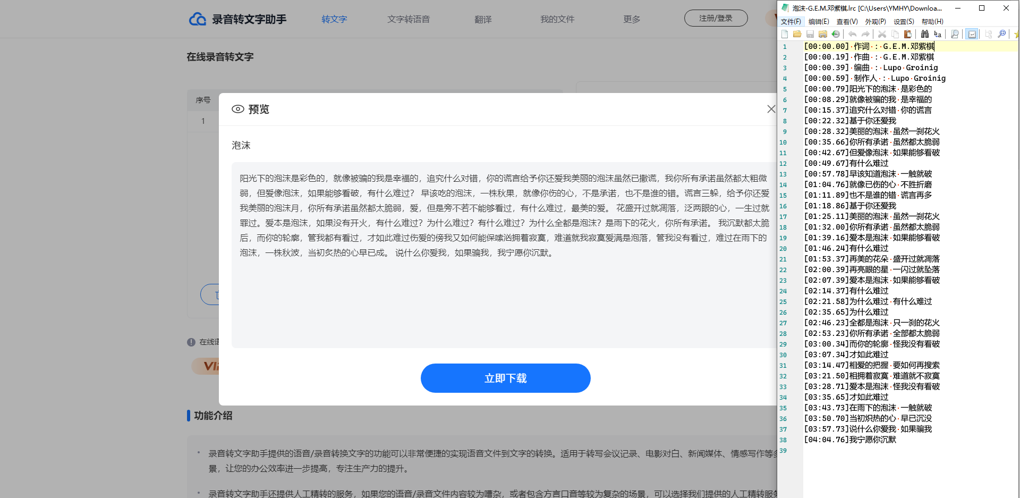Click line number 20 in Notepad2 margin
1020x498 pixels.
click(x=783, y=249)
